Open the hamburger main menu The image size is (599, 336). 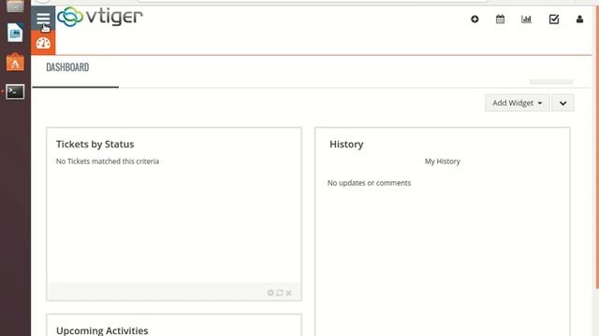pos(43,18)
